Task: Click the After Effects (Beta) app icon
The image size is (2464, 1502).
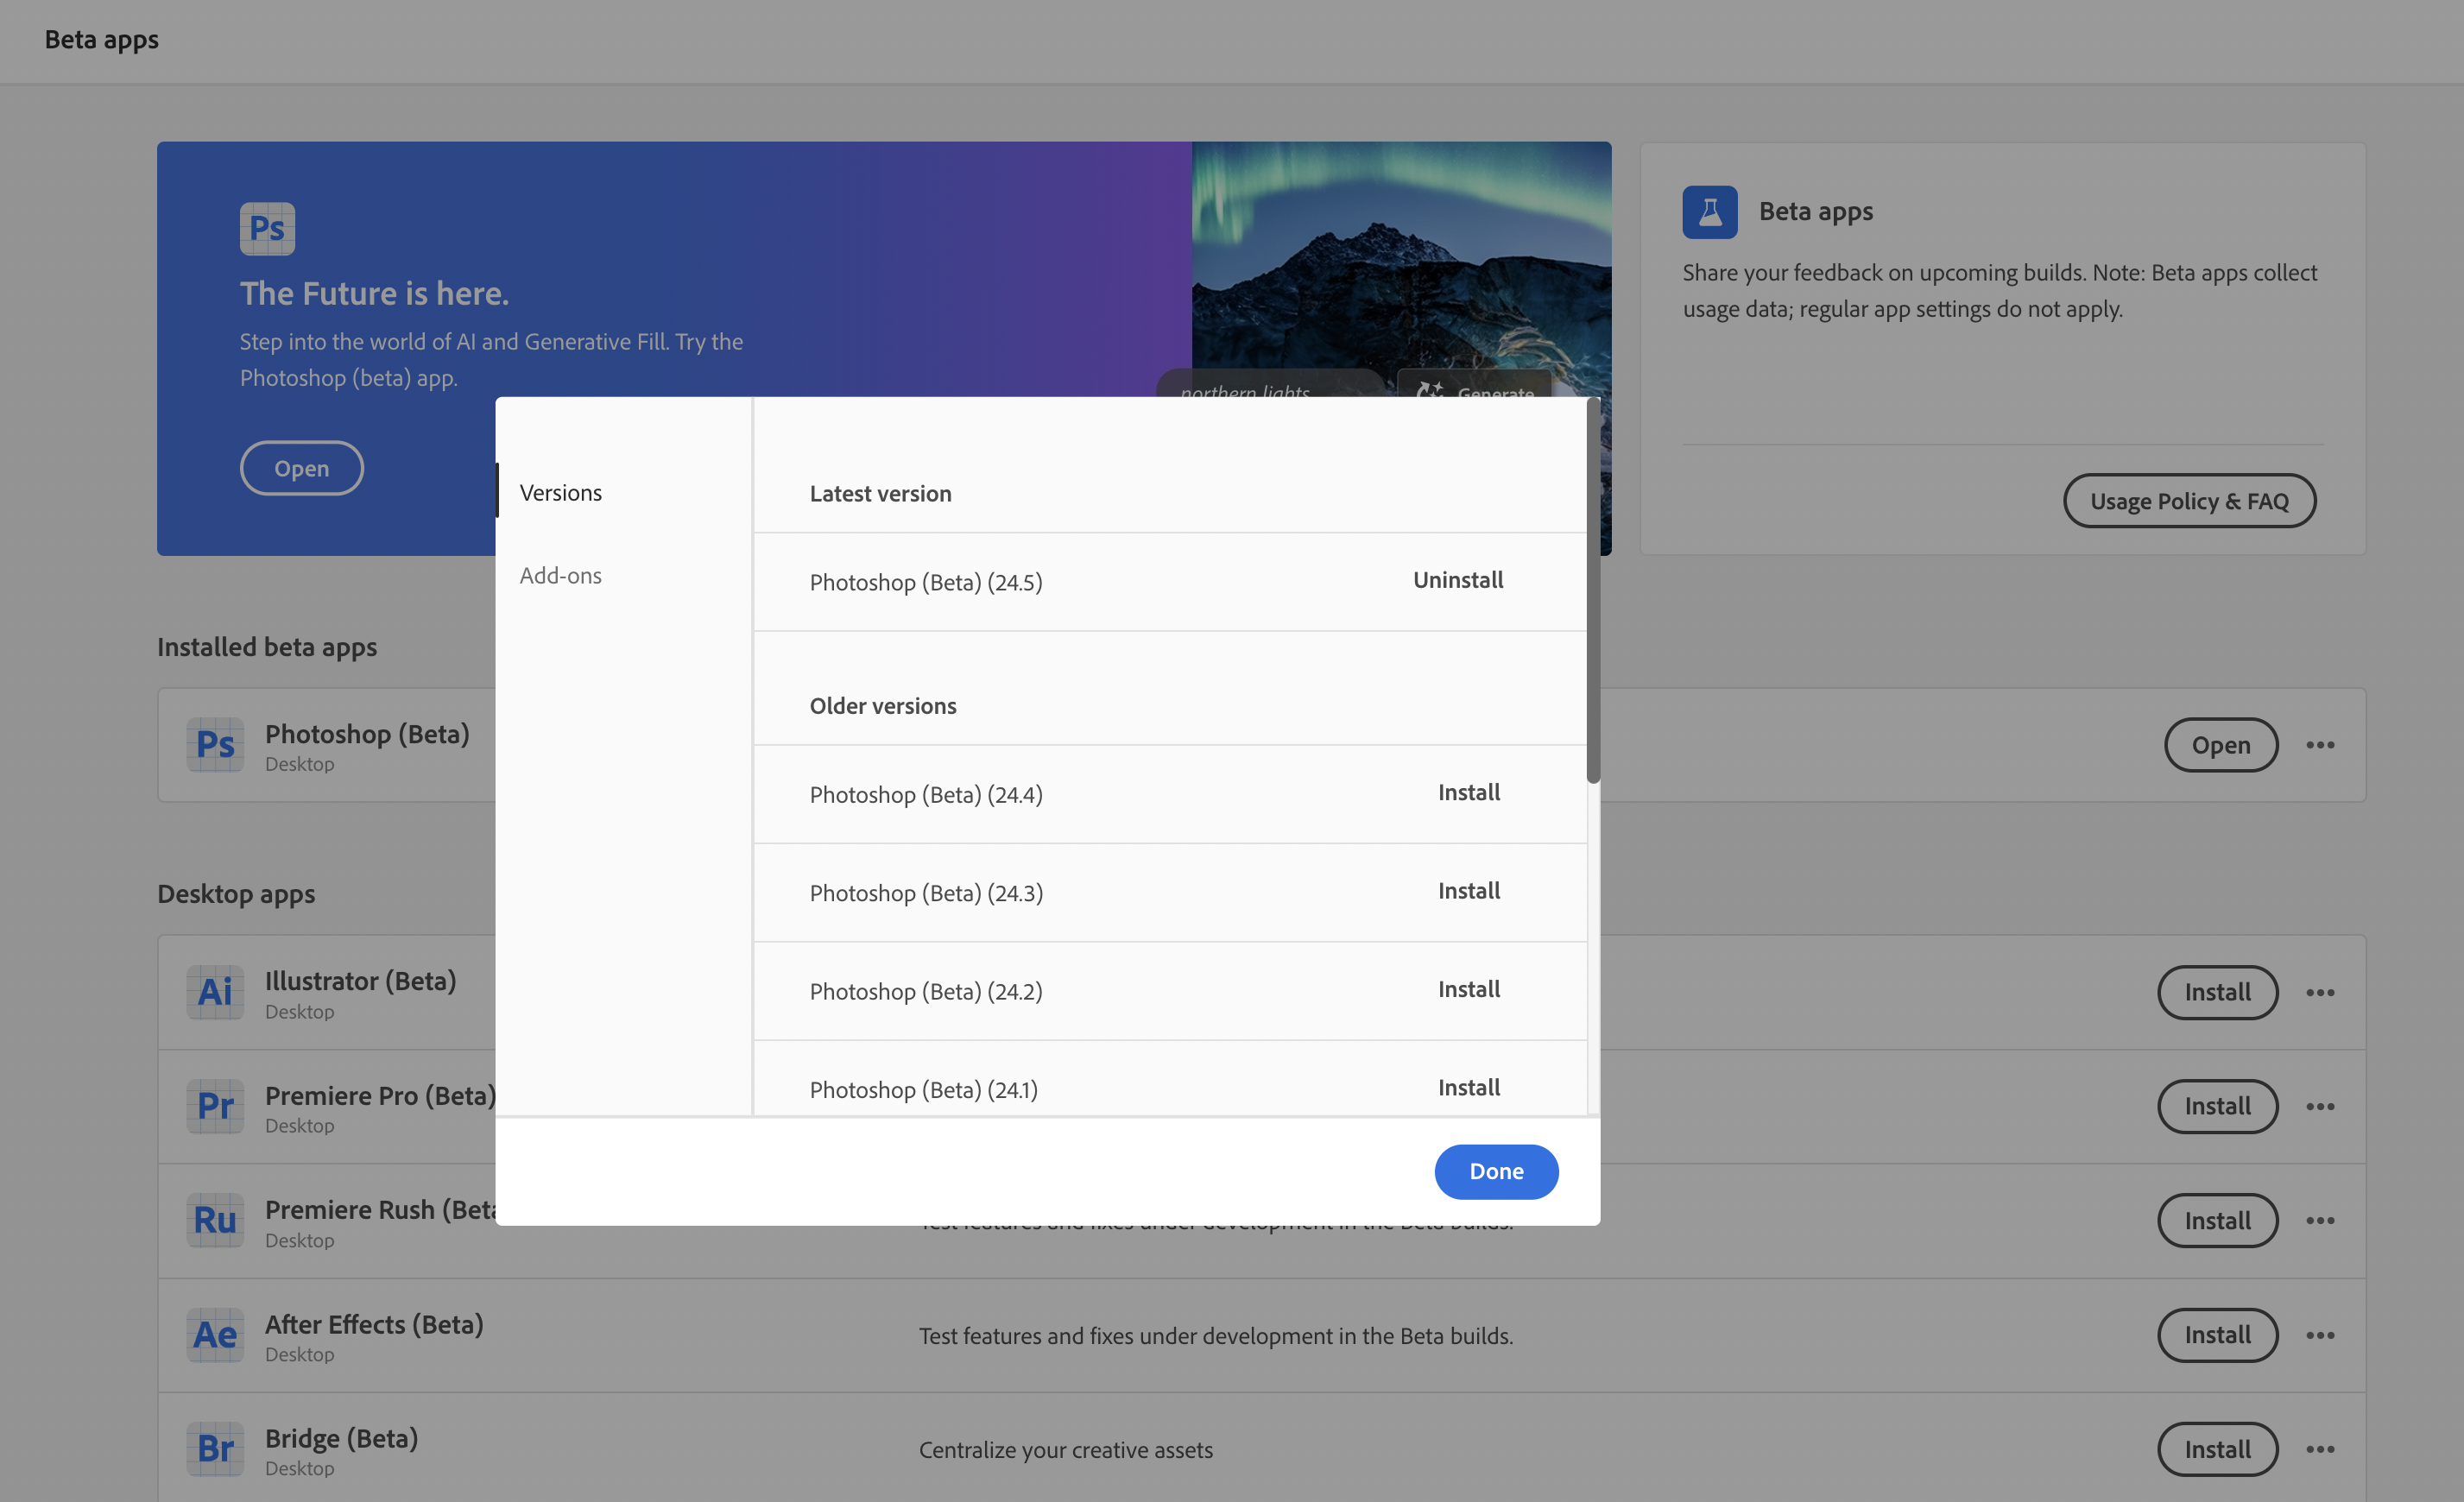Action: (x=215, y=1334)
